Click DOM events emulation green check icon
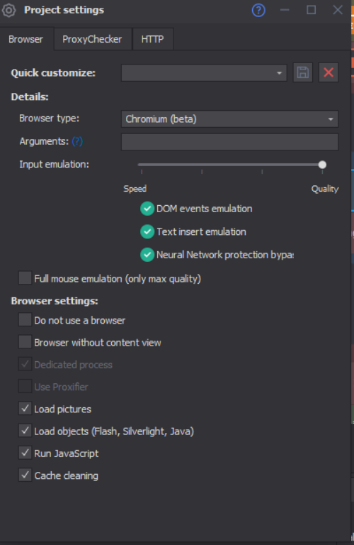Image resolution: width=354 pixels, height=545 pixels. pos(147,209)
